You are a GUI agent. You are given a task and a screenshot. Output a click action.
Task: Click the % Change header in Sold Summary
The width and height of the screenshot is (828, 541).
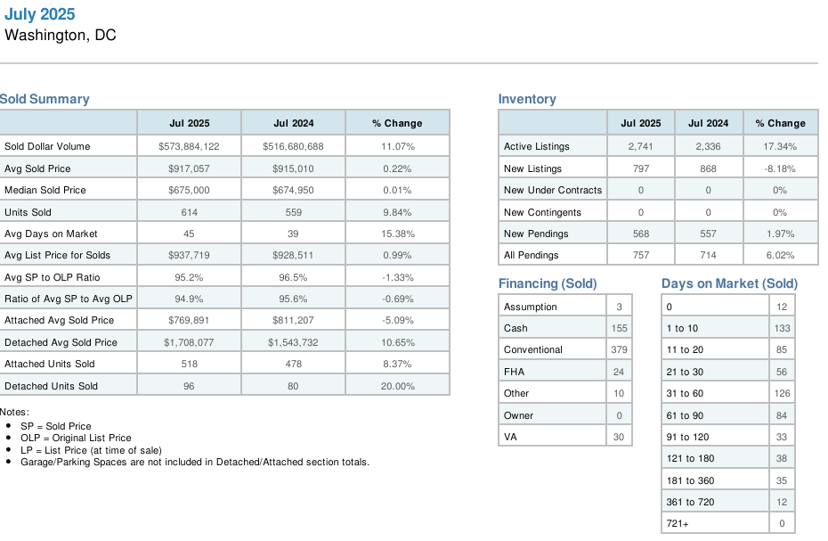point(397,123)
